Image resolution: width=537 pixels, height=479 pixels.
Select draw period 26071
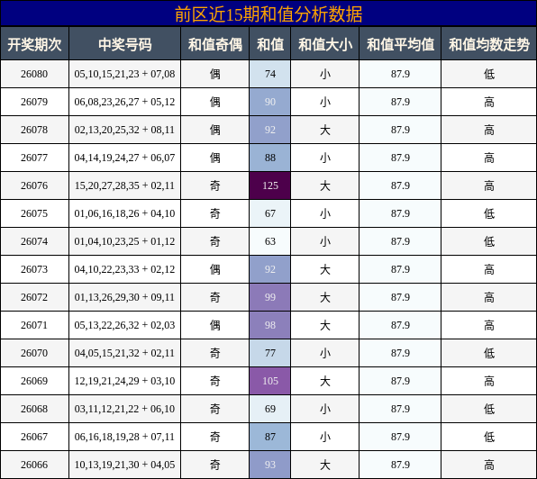click(x=34, y=325)
